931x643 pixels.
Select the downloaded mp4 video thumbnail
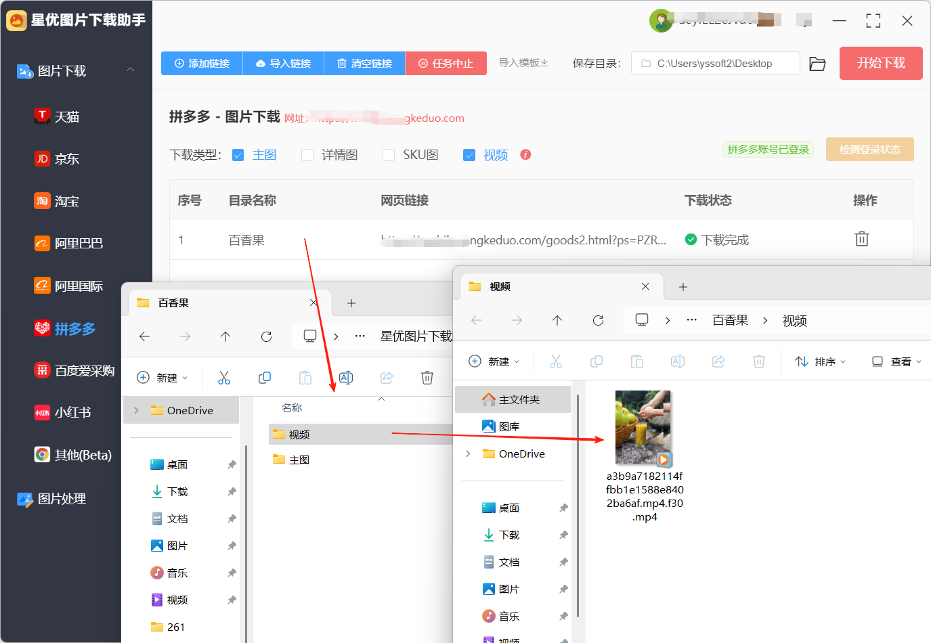pyautogui.click(x=644, y=428)
